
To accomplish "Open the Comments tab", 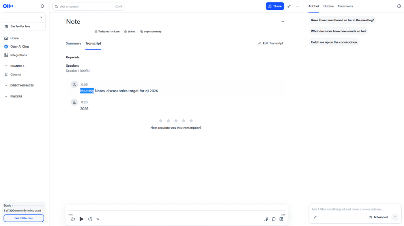I will 345,6.
